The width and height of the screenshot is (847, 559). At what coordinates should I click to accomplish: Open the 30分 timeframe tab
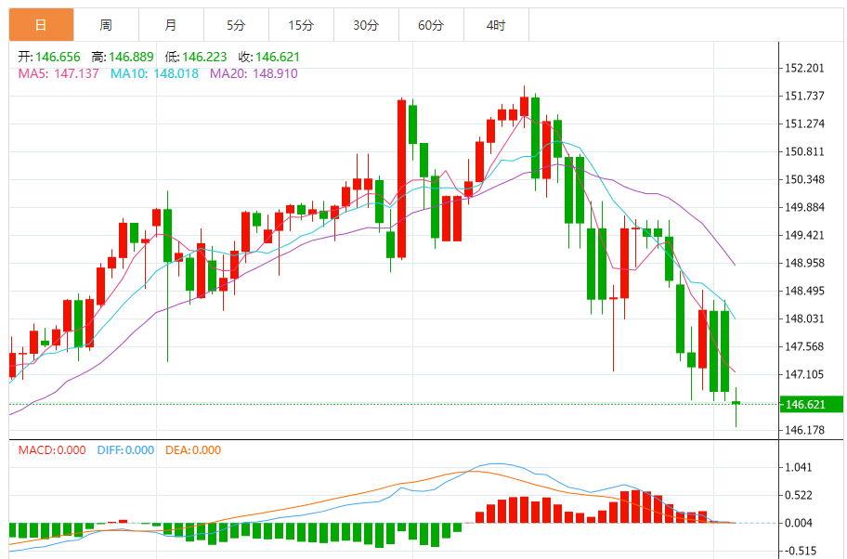pyautogui.click(x=366, y=25)
